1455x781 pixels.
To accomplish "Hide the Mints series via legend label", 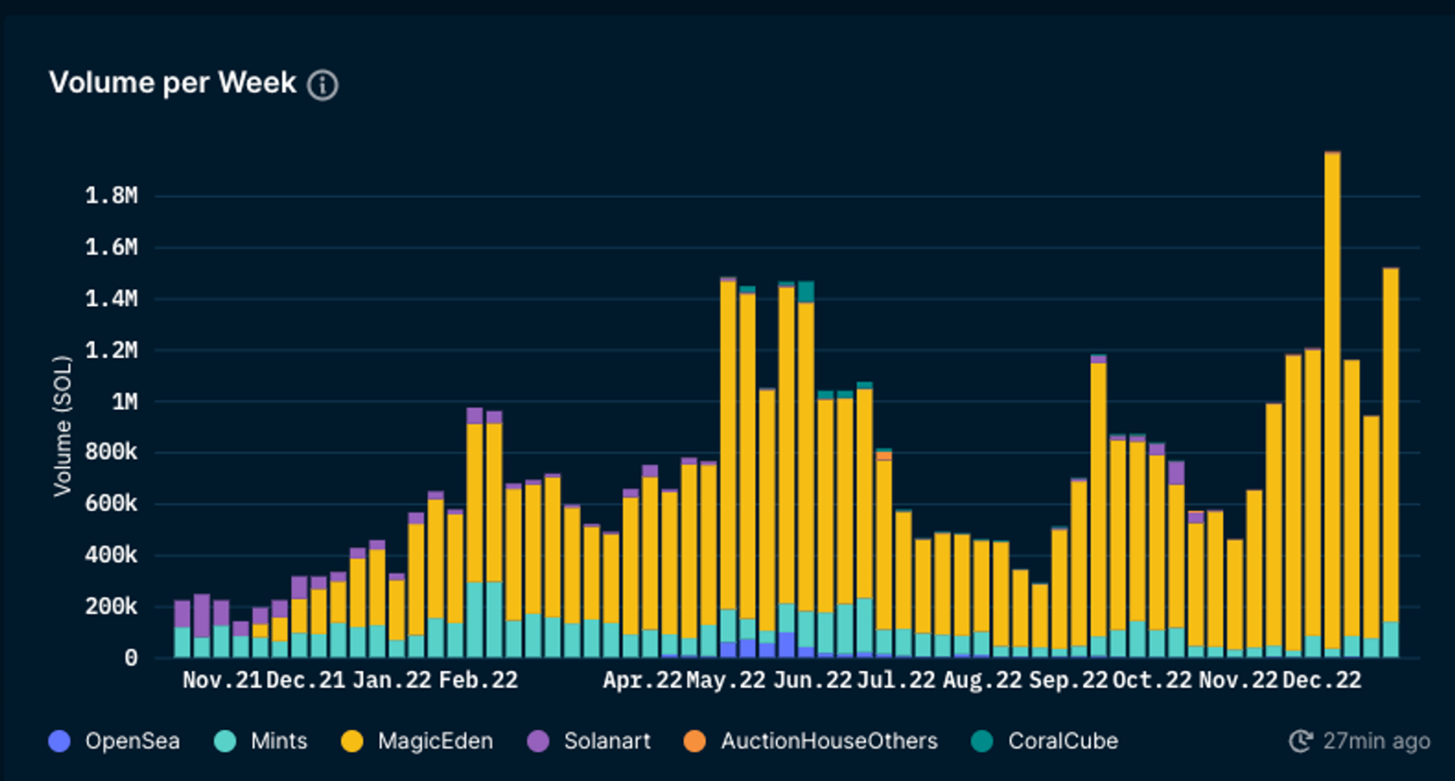I will tap(279, 741).
